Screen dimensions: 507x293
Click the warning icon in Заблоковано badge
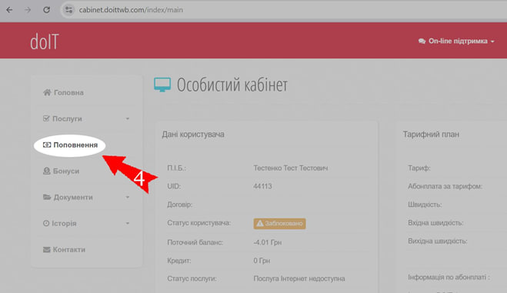[x=260, y=224]
